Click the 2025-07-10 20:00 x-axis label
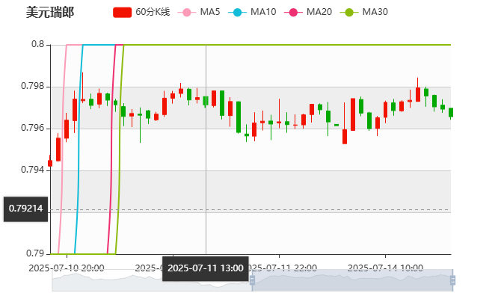The height and width of the screenshot is (299, 501). (x=67, y=268)
